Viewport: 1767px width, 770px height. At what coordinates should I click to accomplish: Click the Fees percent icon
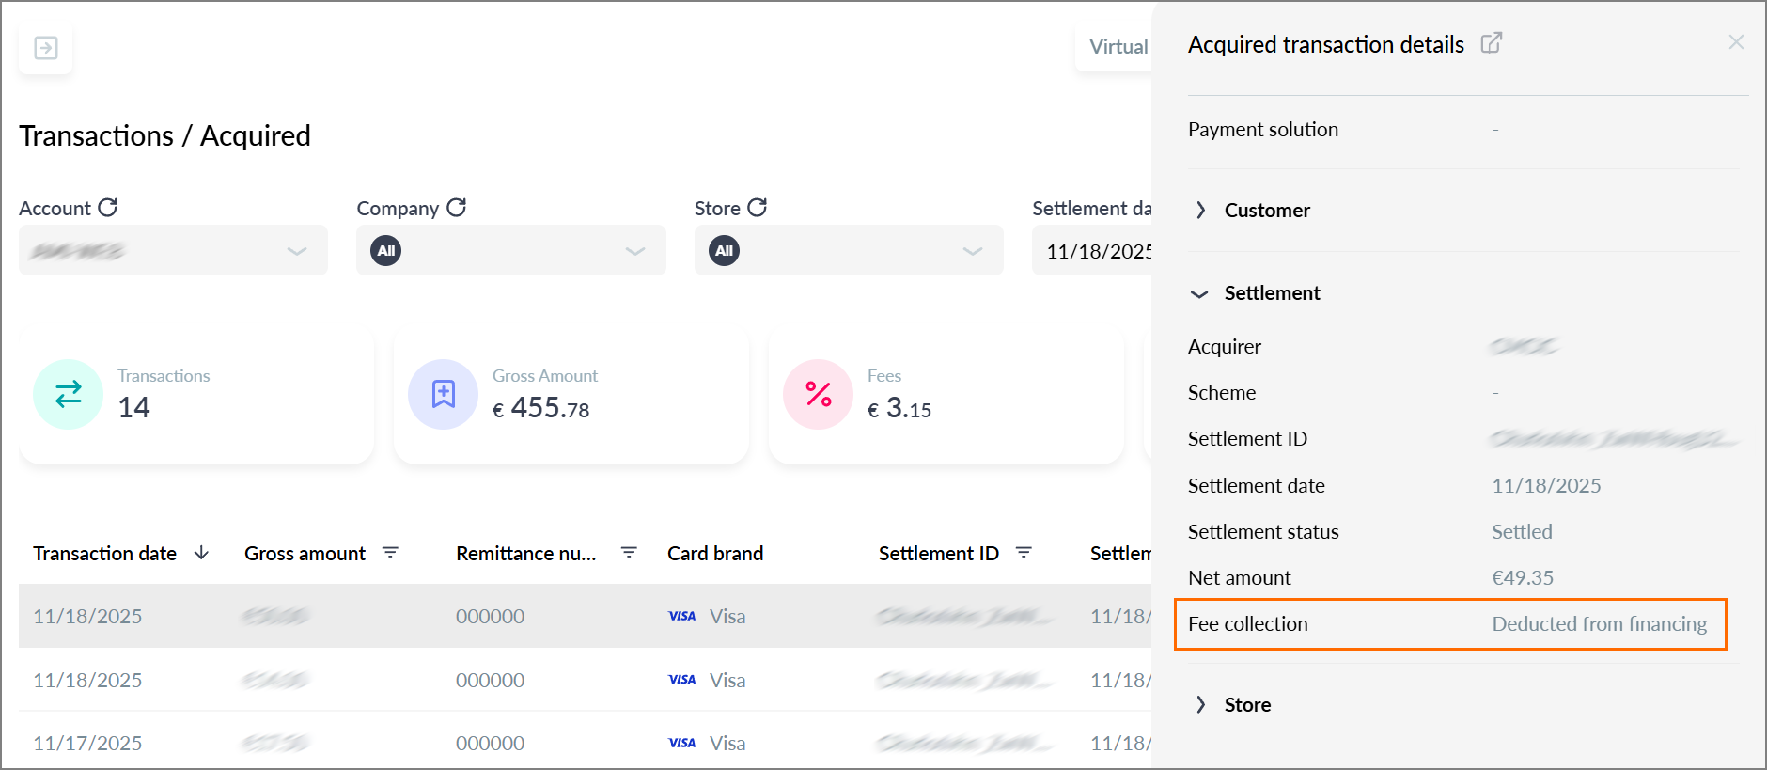818,394
